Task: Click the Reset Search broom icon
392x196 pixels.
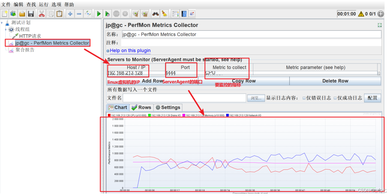Action: tap(164, 13)
